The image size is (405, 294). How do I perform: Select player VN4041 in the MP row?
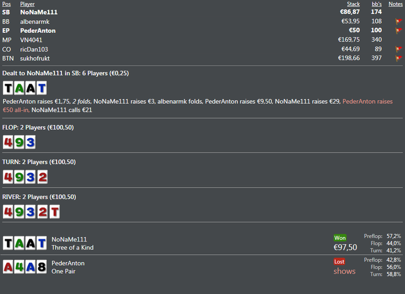(x=31, y=40)
